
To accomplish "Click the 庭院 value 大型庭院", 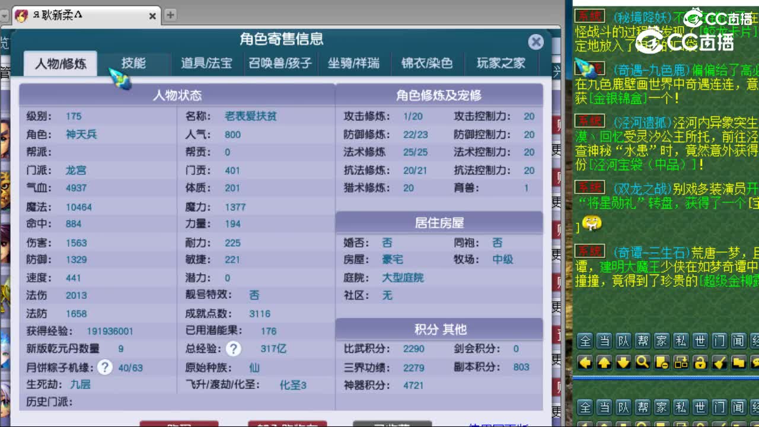I will [403, 278].
